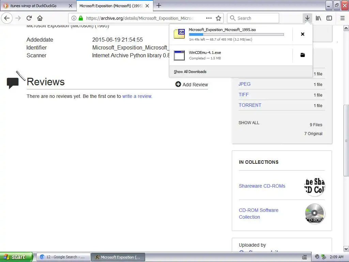Click the Add Review plus icon
349x262 pixels.
coord(178,84)
